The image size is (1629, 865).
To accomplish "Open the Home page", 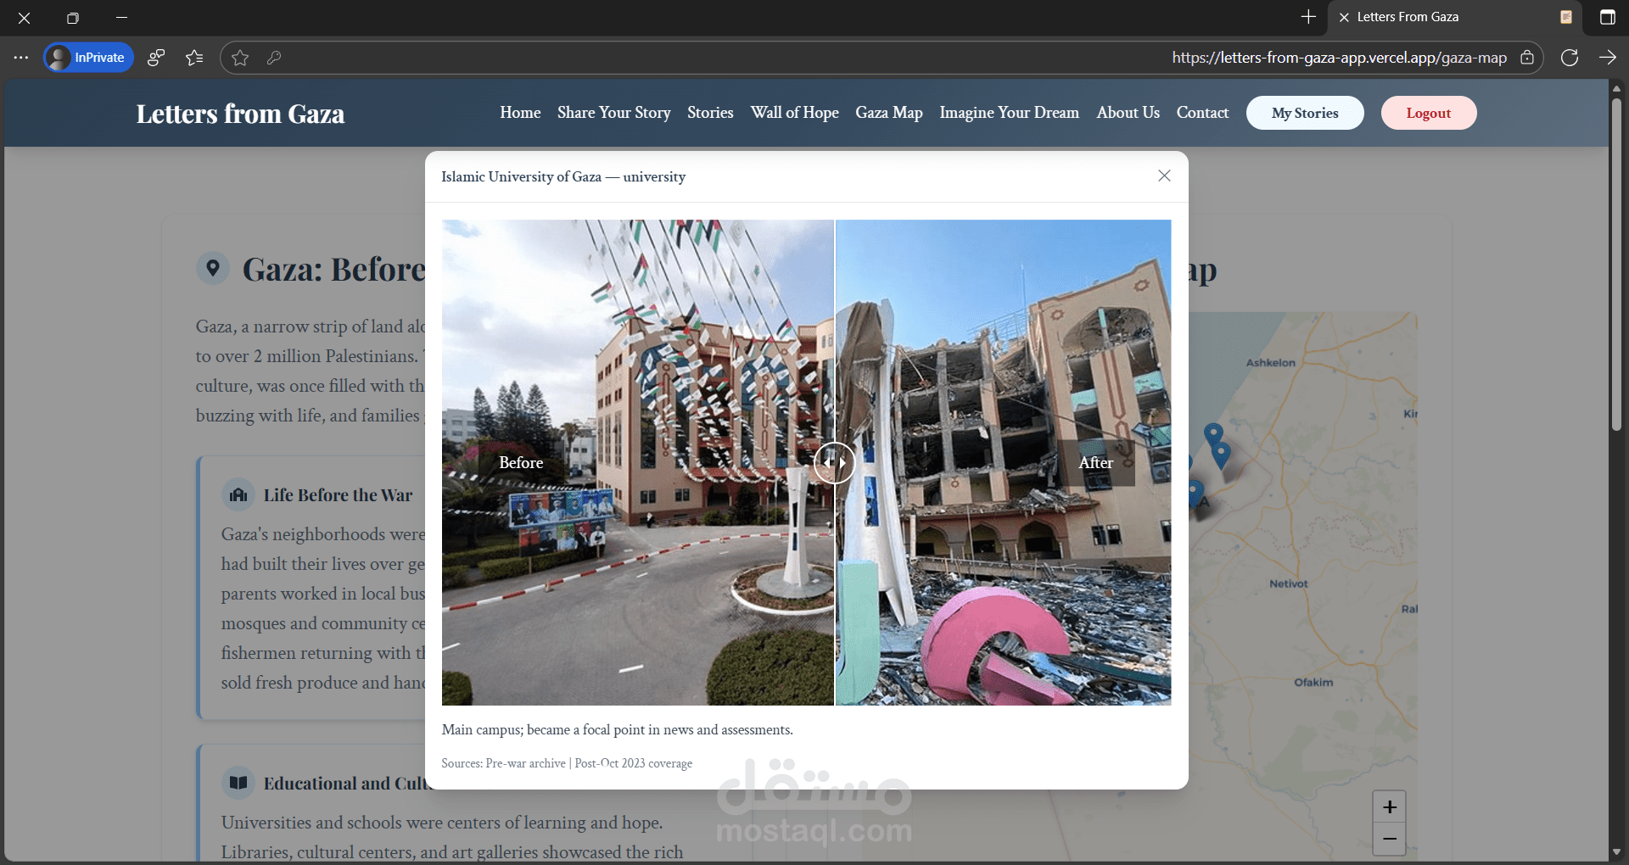I will pos(520,113).
